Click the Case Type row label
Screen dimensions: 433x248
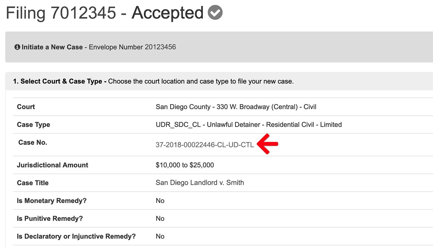point(33,125)
